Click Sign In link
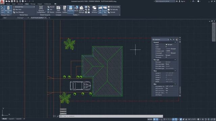Screen dimensions: 216x121 182,1
